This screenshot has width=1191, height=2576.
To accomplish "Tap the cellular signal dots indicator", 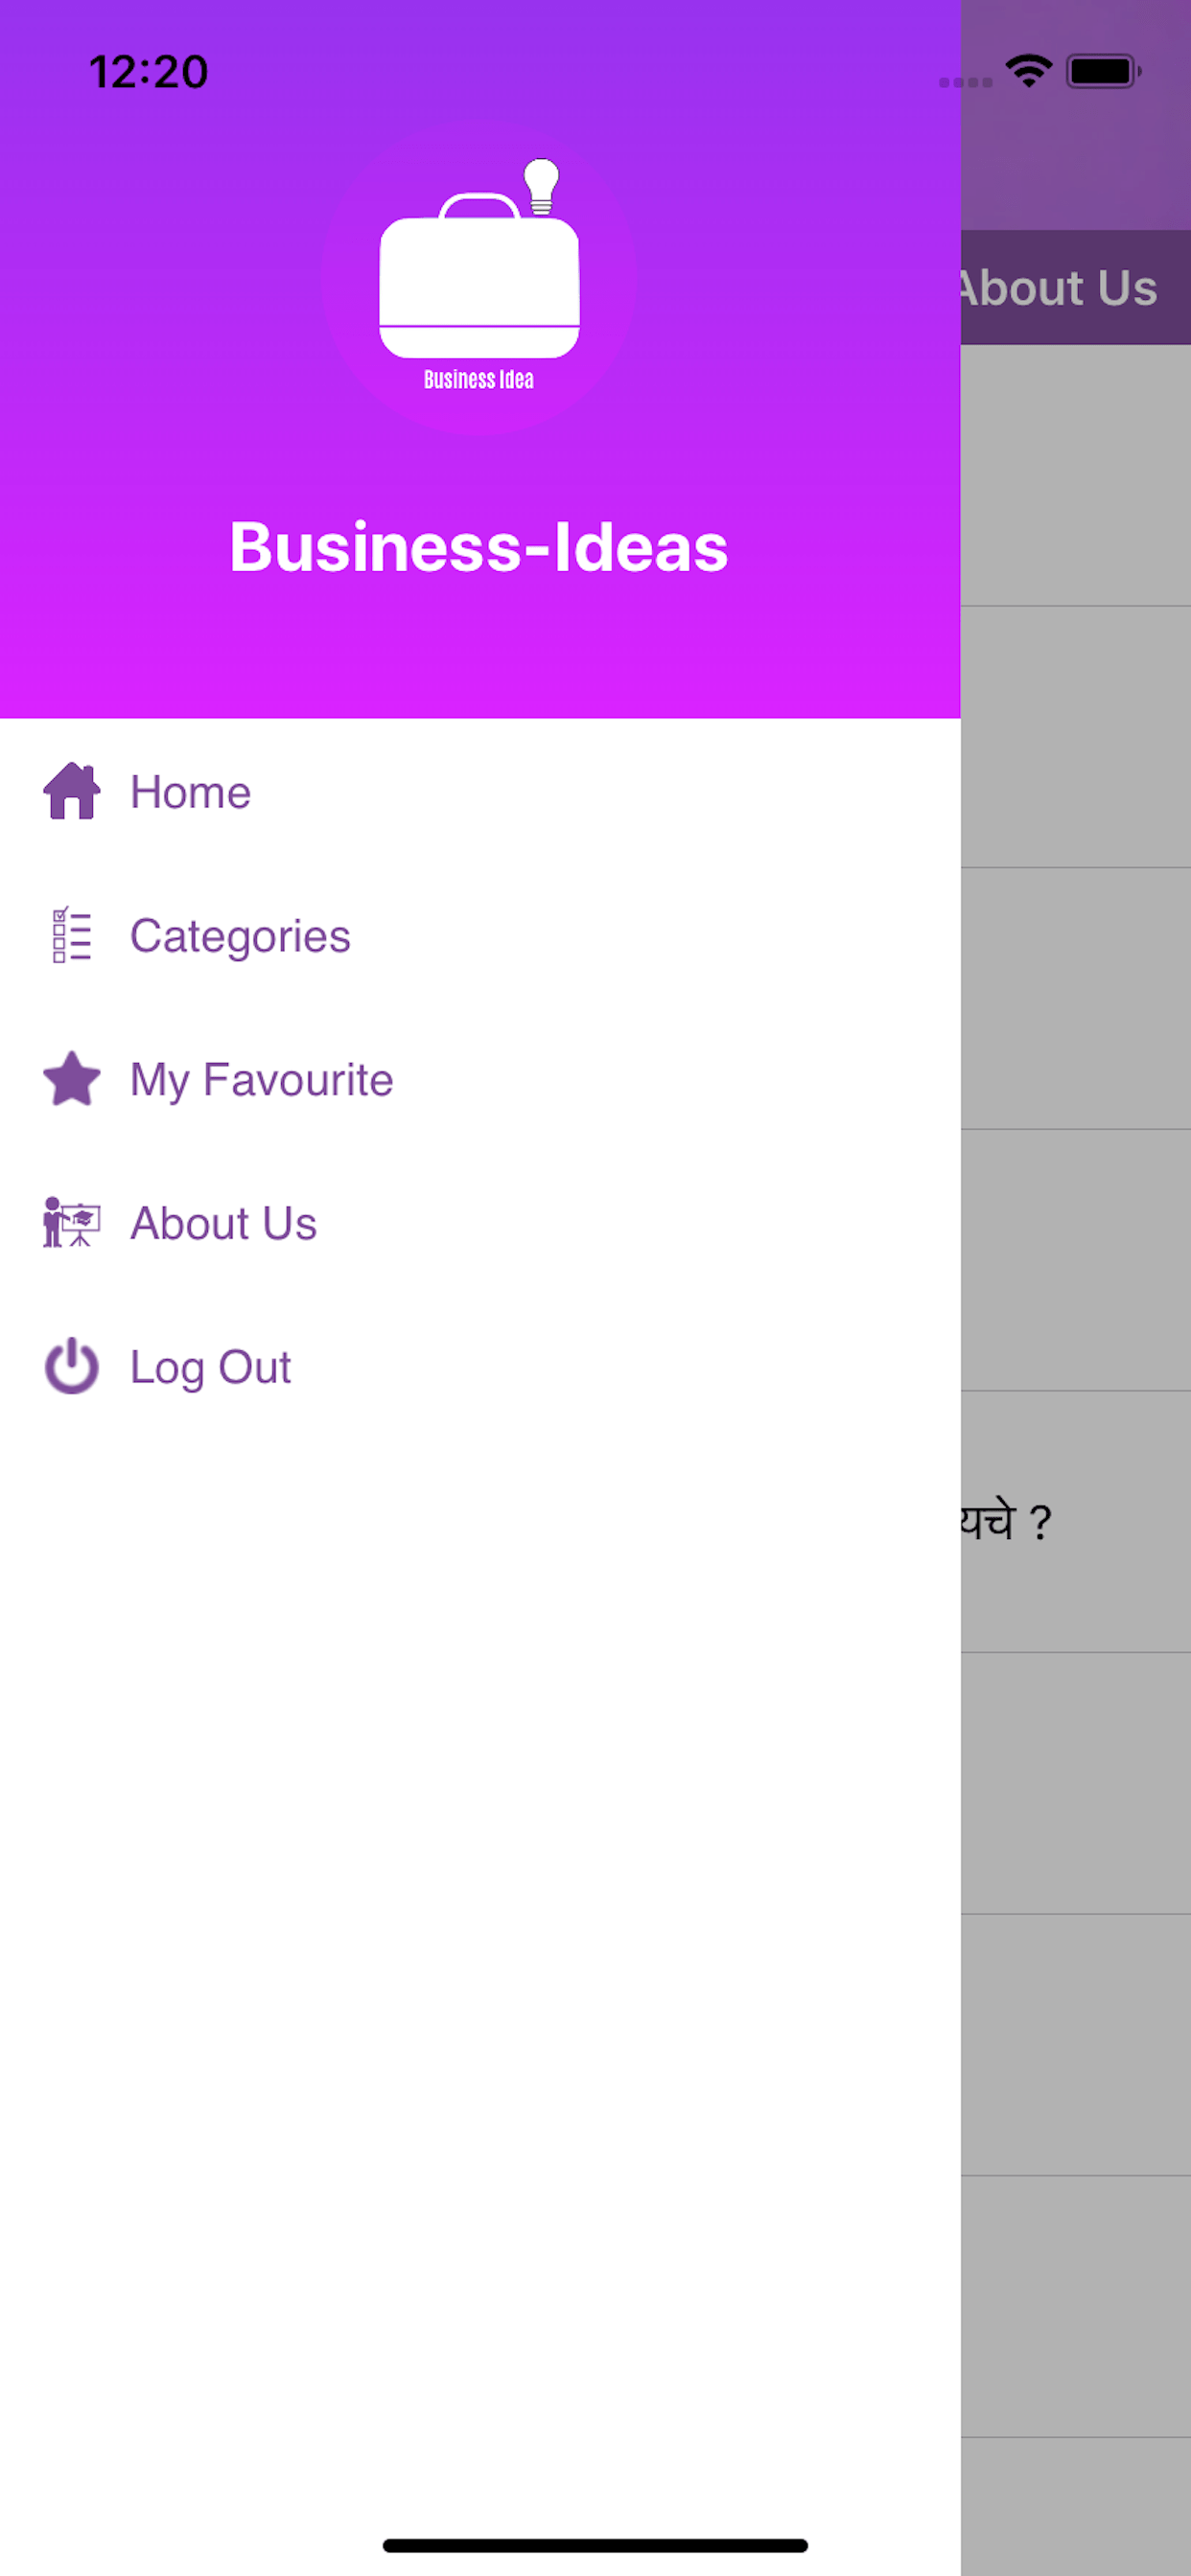I will click(x=965, y=82).
